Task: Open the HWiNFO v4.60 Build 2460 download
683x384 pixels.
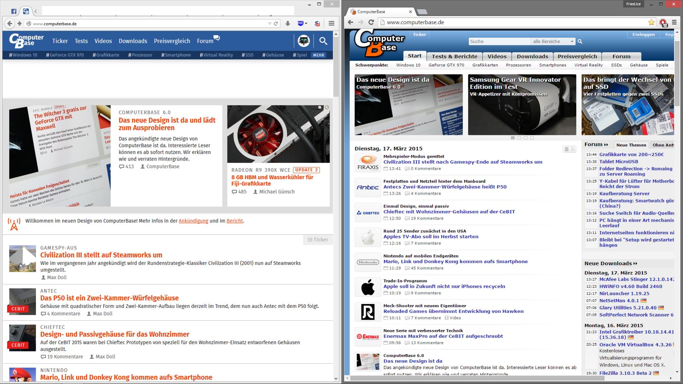Action: (631, 286)
